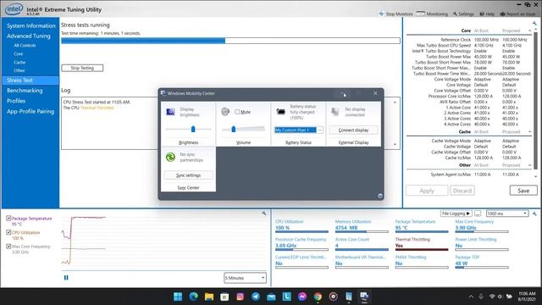This screenshot has width=542, height=305.
Task: Click wrench icon beside the 1000 ms dropdown
Action: (x=534, y=213)
